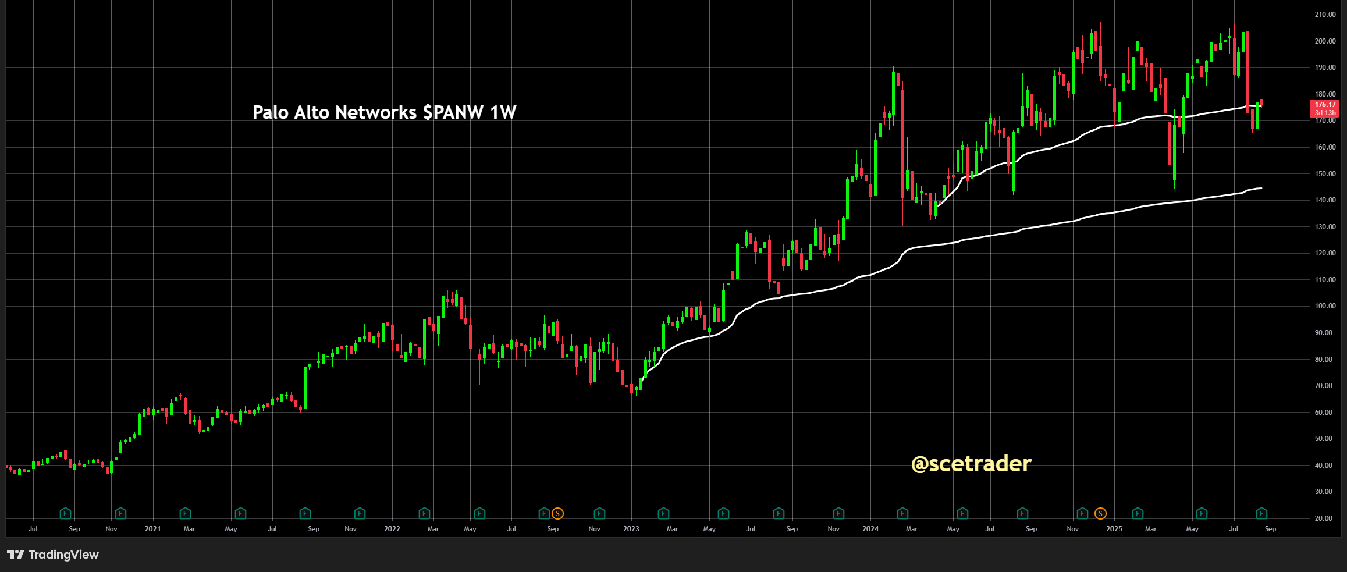Screen dimensions: 1347x572
Task: Click the 160.00 price axis label
Action: [1325, 147]
